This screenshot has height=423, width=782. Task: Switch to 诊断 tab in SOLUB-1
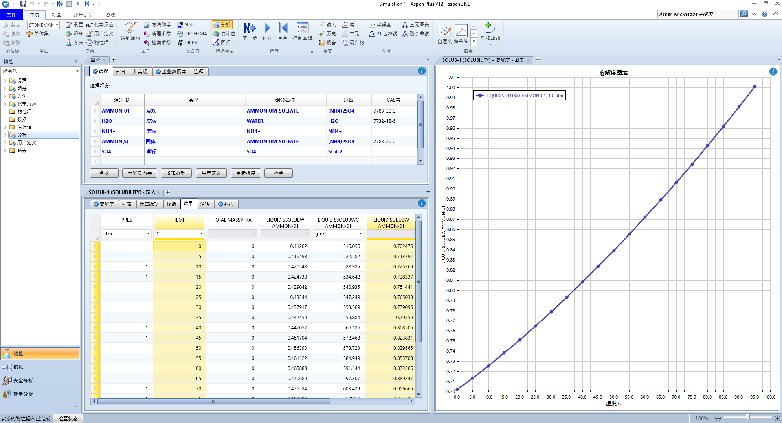[171, 204]
